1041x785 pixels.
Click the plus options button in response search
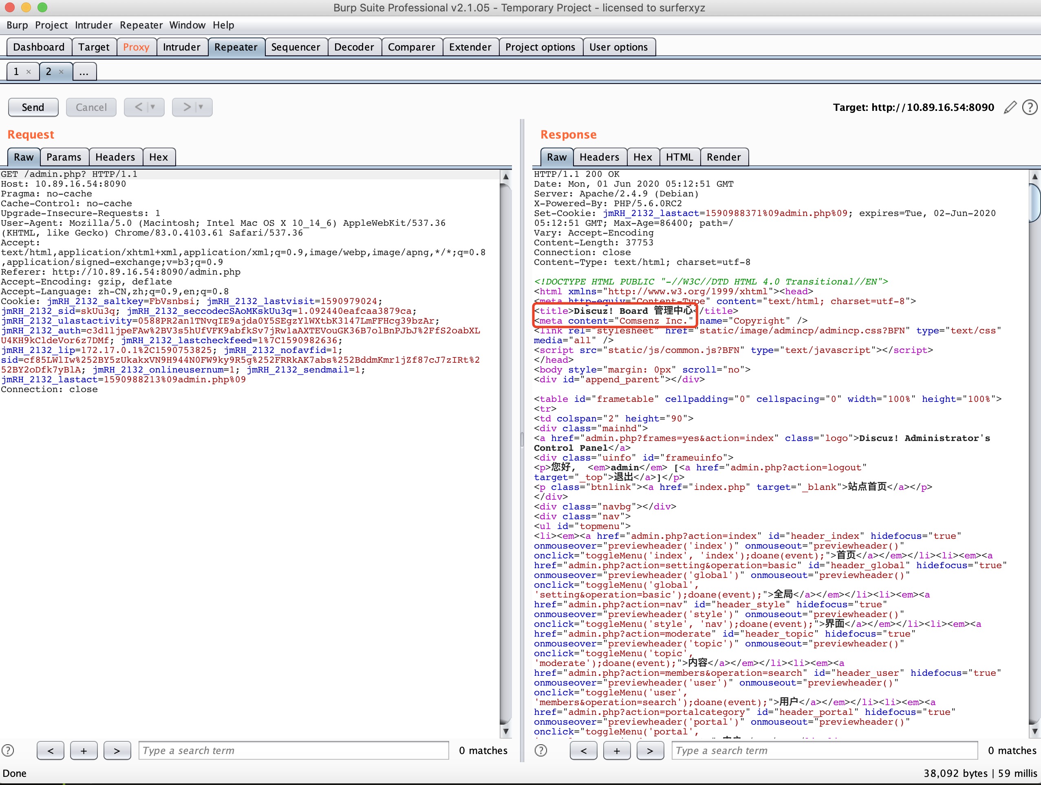(617, 750)
